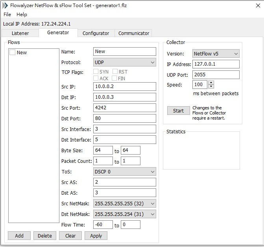This screenshot has height=247, width=264.
Task: Click the flow Name input field
Action: click(x=125, y=52)
